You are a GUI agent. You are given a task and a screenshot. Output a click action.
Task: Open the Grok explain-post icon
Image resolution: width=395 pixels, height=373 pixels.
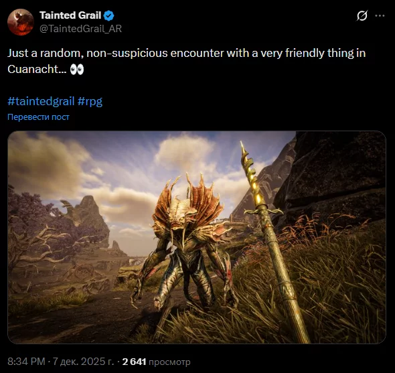362,15
